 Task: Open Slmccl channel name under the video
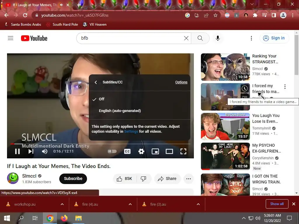[29, 176]
